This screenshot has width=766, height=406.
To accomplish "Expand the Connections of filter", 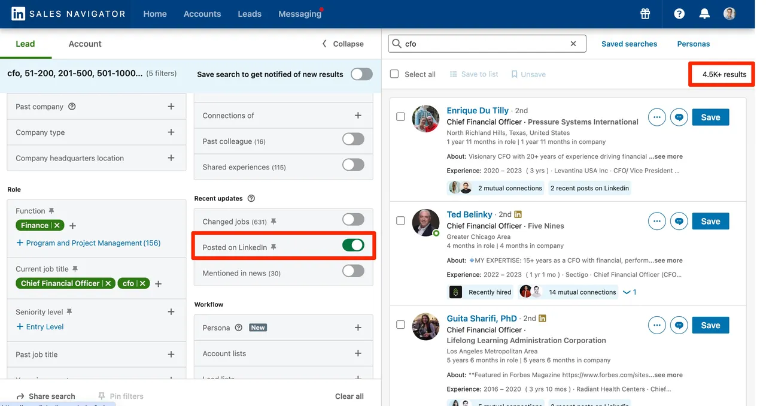I will coord(358,116).
